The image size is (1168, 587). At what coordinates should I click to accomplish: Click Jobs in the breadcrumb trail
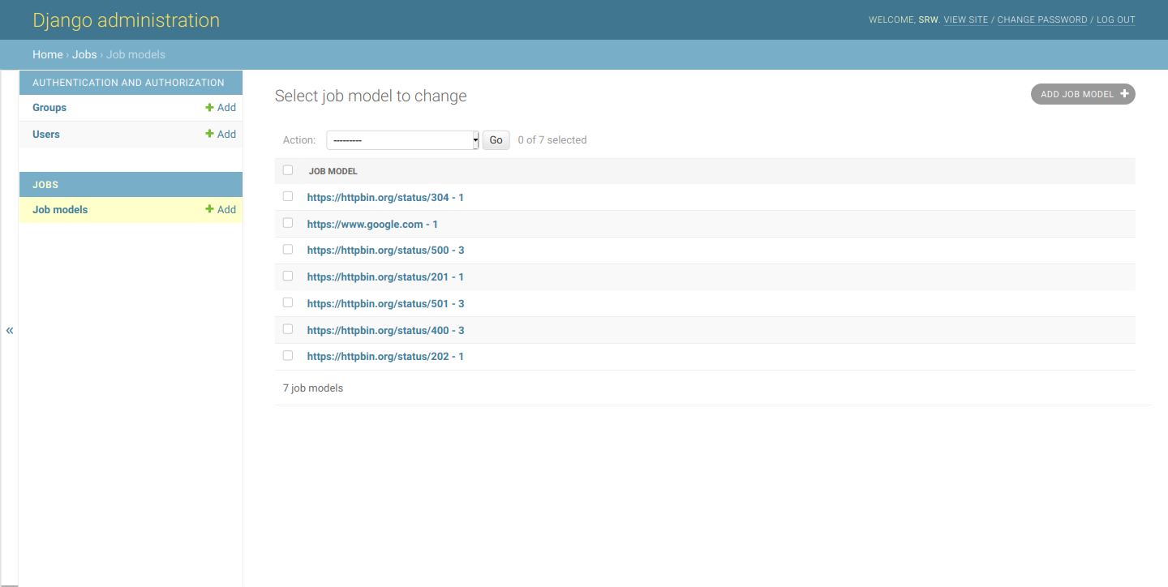(x=84, y=54)
